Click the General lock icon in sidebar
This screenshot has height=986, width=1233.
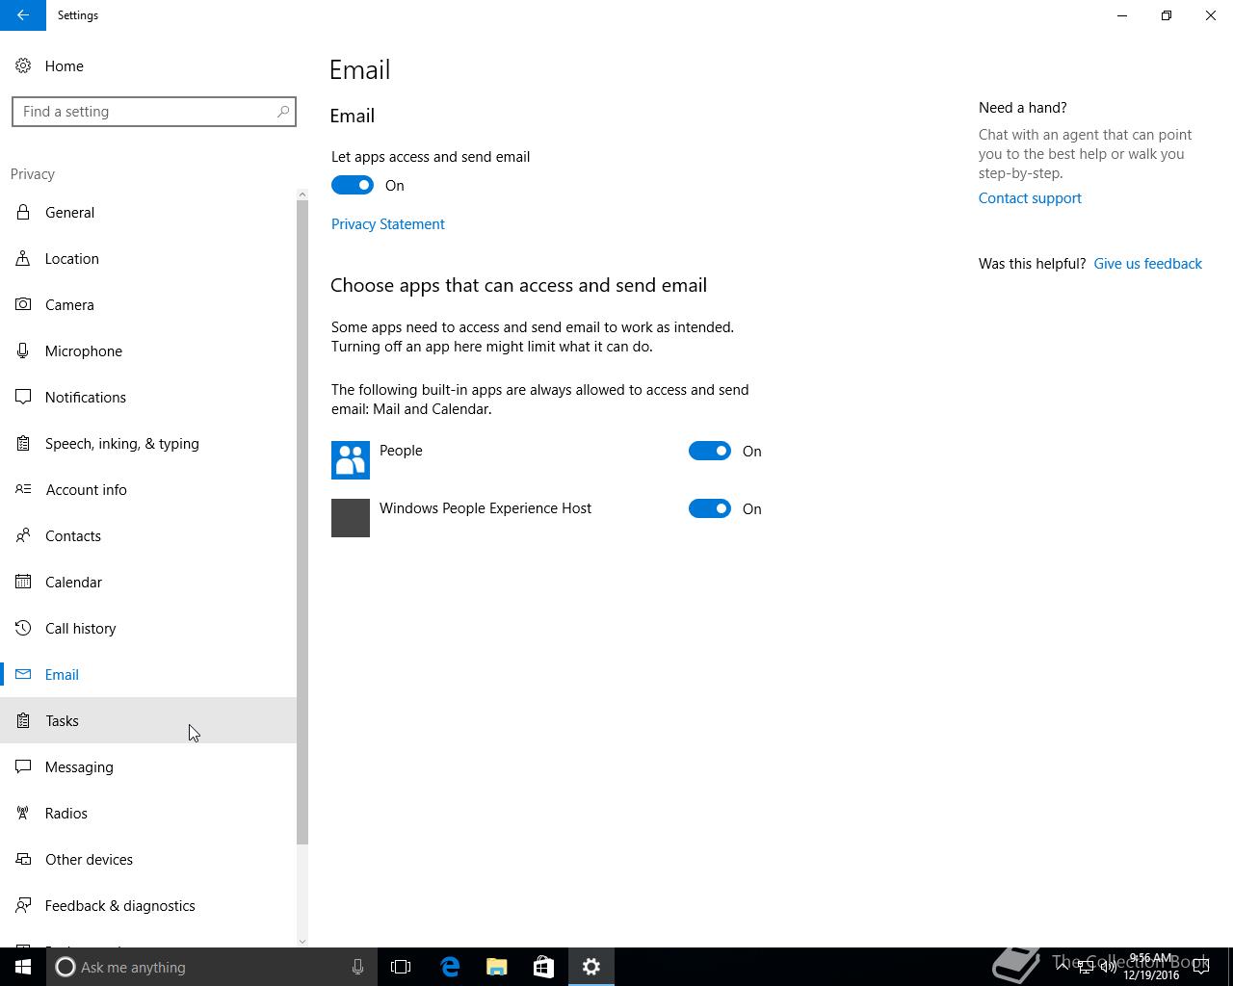[x=23, y=212]
